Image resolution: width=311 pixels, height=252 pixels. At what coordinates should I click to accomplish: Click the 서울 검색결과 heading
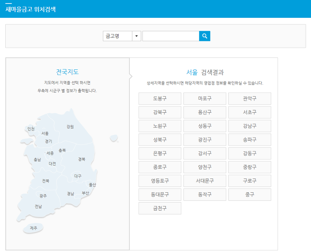click(205, 72)
